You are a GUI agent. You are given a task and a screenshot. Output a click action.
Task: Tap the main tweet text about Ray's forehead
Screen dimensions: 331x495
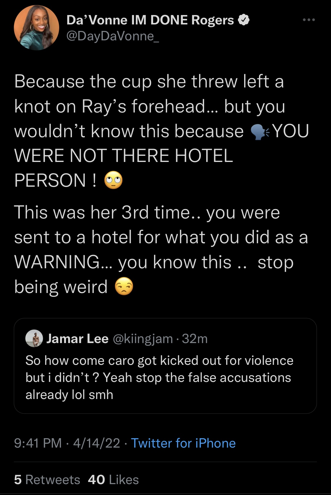(162, 131)
